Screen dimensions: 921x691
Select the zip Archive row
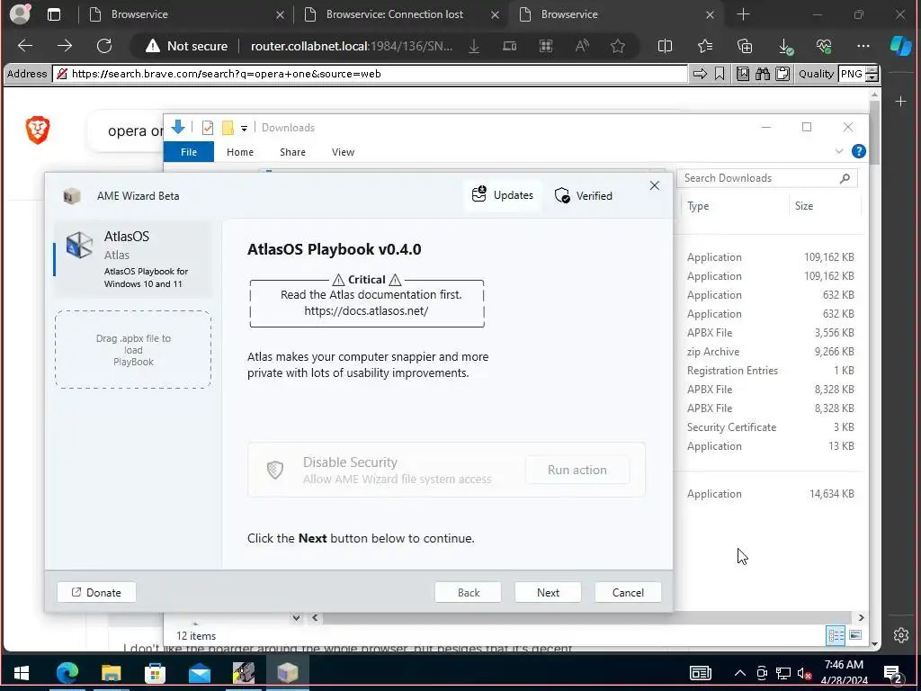tap(771, 352)
